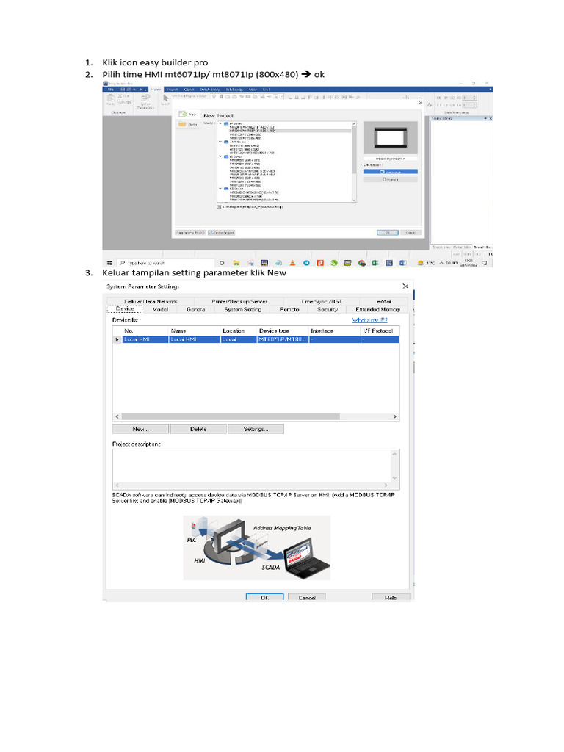Click the Demo Project button
This screenshot has height=752, width=564.
tap(222, 232)
